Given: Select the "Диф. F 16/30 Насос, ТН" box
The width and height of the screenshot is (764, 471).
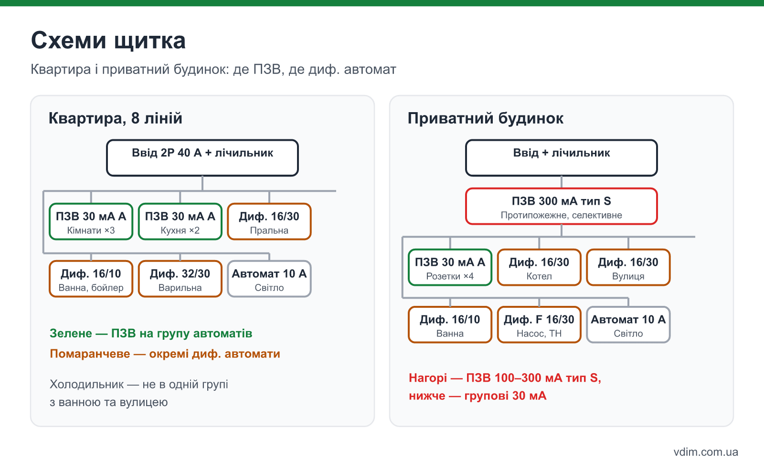Looking at the screenshot, I should [x=539, y=325].
